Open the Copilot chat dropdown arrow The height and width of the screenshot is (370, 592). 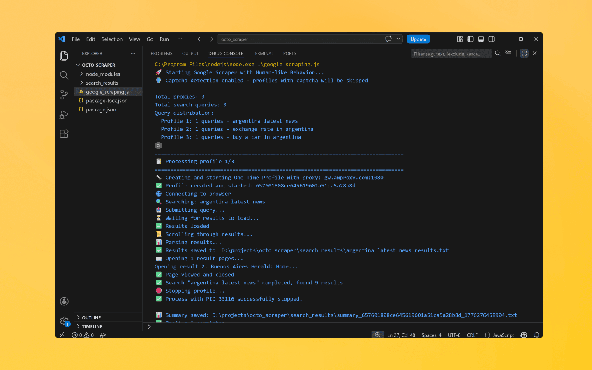coord(398,39)
